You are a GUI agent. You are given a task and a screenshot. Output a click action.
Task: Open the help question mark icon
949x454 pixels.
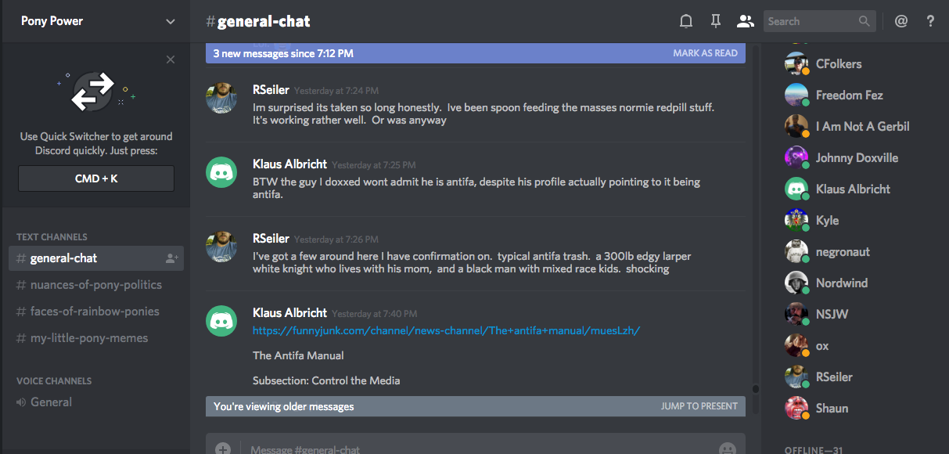[930, 21]
